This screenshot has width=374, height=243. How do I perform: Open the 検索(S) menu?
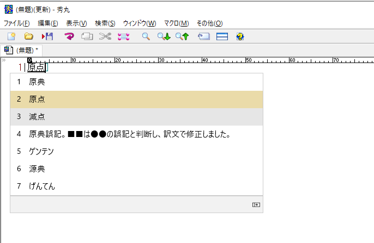pos(105,23)
